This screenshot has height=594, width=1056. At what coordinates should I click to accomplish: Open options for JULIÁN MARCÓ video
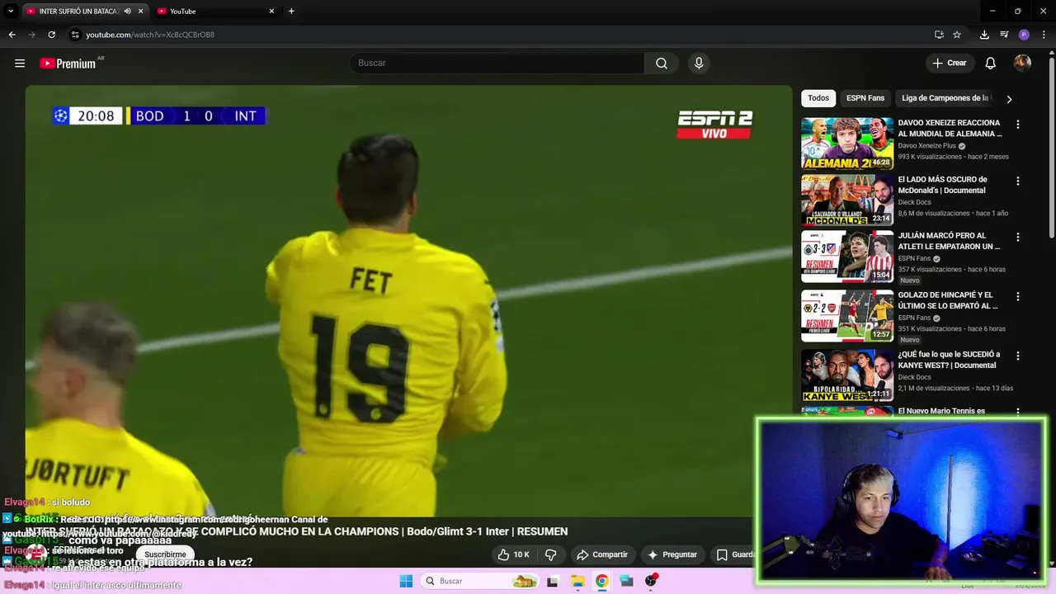coord(1018,237)
